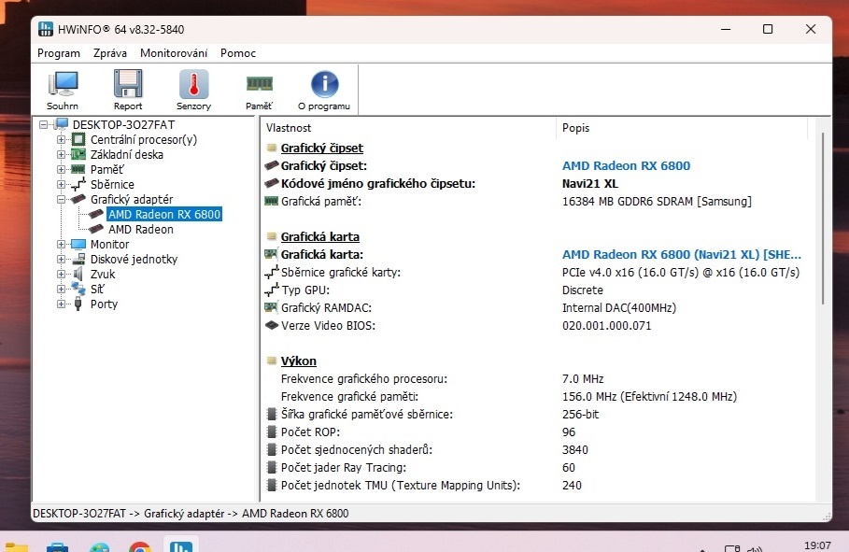Click the Vlastnost column header
The width and height of the screenshot is (849, 552).
(x=289, y=128)
